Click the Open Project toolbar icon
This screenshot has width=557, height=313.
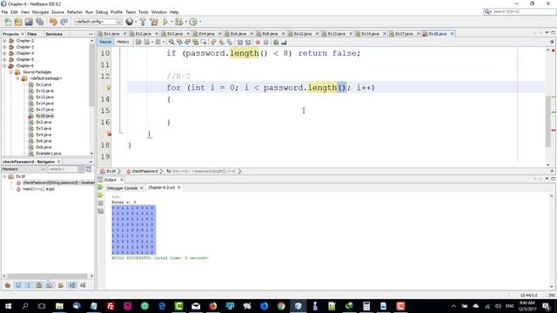click(x=29, y=22)
